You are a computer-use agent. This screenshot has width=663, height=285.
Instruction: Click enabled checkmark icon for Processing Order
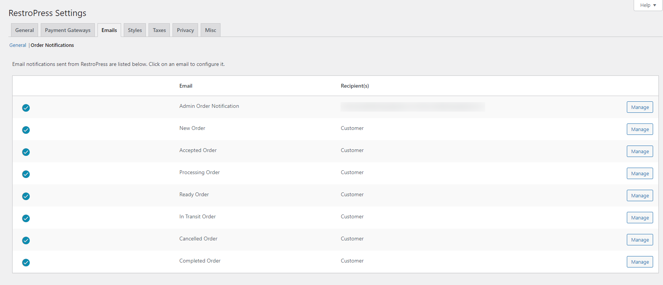coord(26,174)
